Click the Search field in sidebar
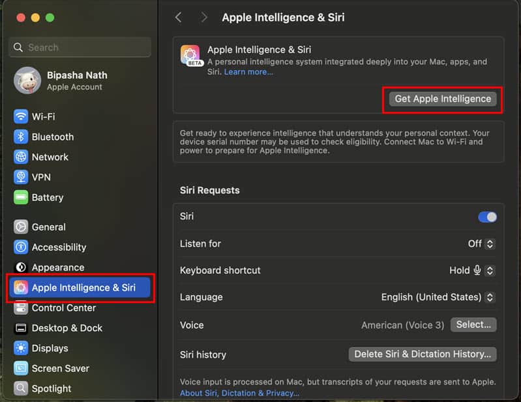This screenshot has width=521, height=402. (80, 47)
